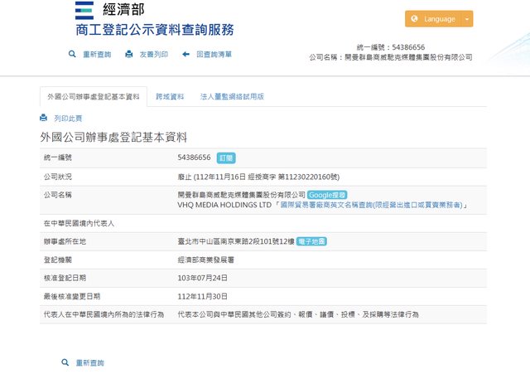The width and height of the screenshot is (530, 374).
Task: Click the printer icon beside 友善列印
Action: click(128, 54)
